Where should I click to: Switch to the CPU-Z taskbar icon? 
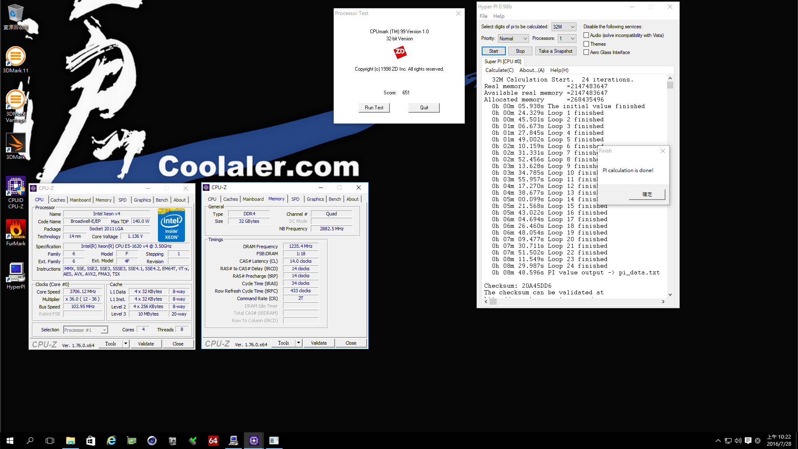pyautogui.click(x=254, y=441)
